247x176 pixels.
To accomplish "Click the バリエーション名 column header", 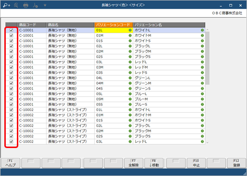I will pyautogui.click(x=169, y=25).
